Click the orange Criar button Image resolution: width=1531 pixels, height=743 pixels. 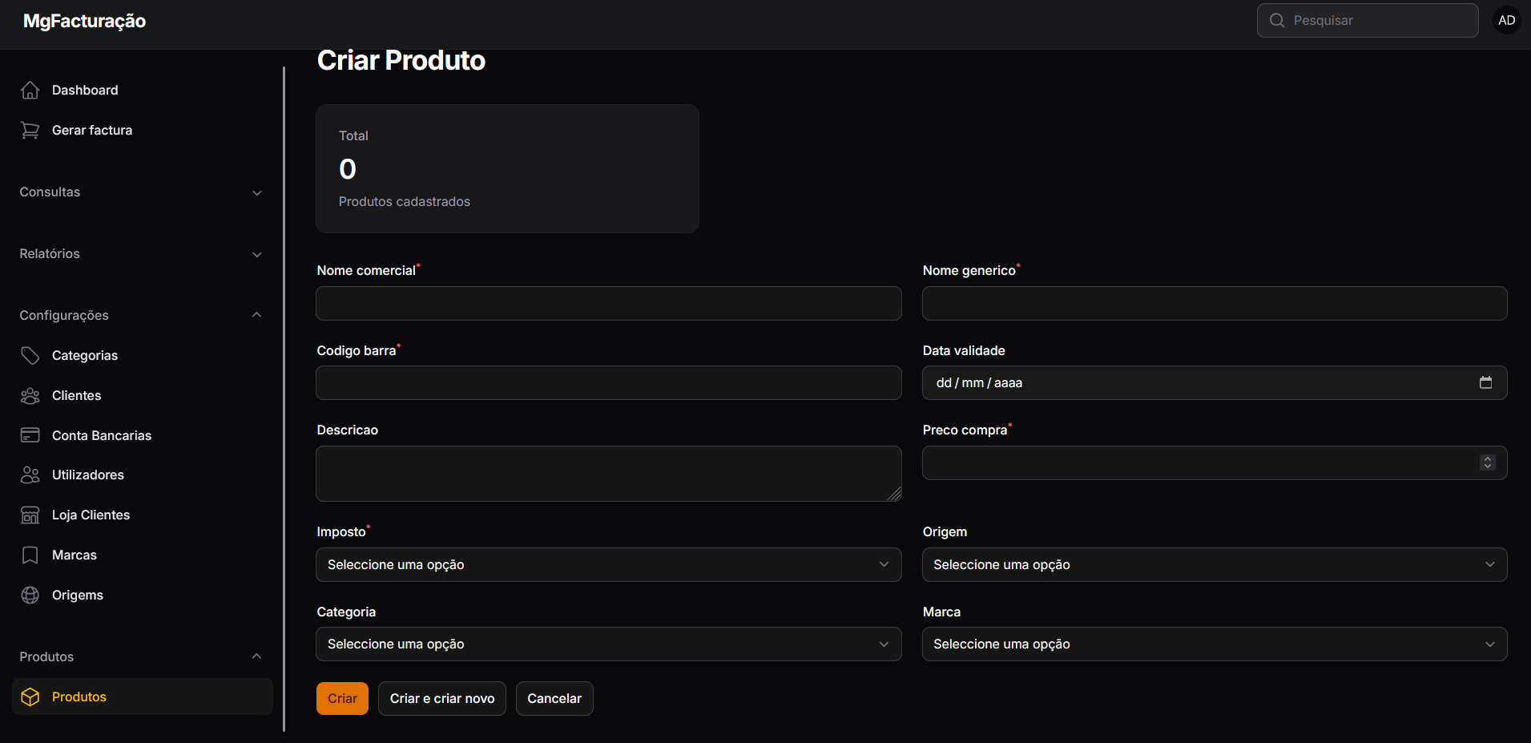click(342, 699)
